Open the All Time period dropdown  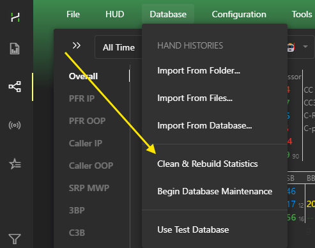point(119,47)
